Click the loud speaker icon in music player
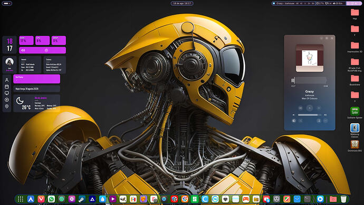Image resolution: width=364 pixels, height=205 pixels. pos(325,115)
